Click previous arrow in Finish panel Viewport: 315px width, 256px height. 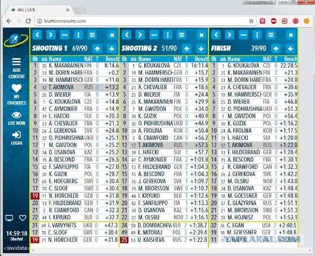[216, 35]
